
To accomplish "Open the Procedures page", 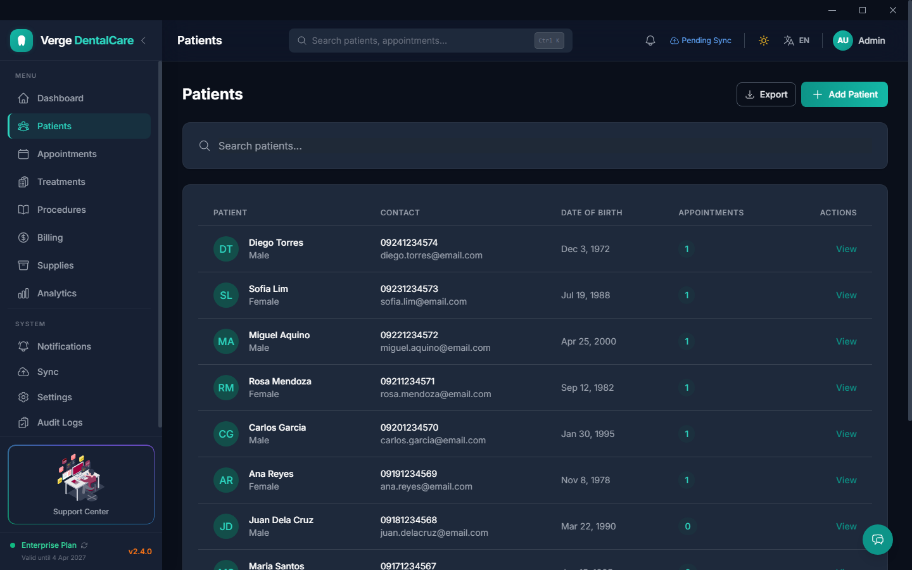I will click(79, 210).
